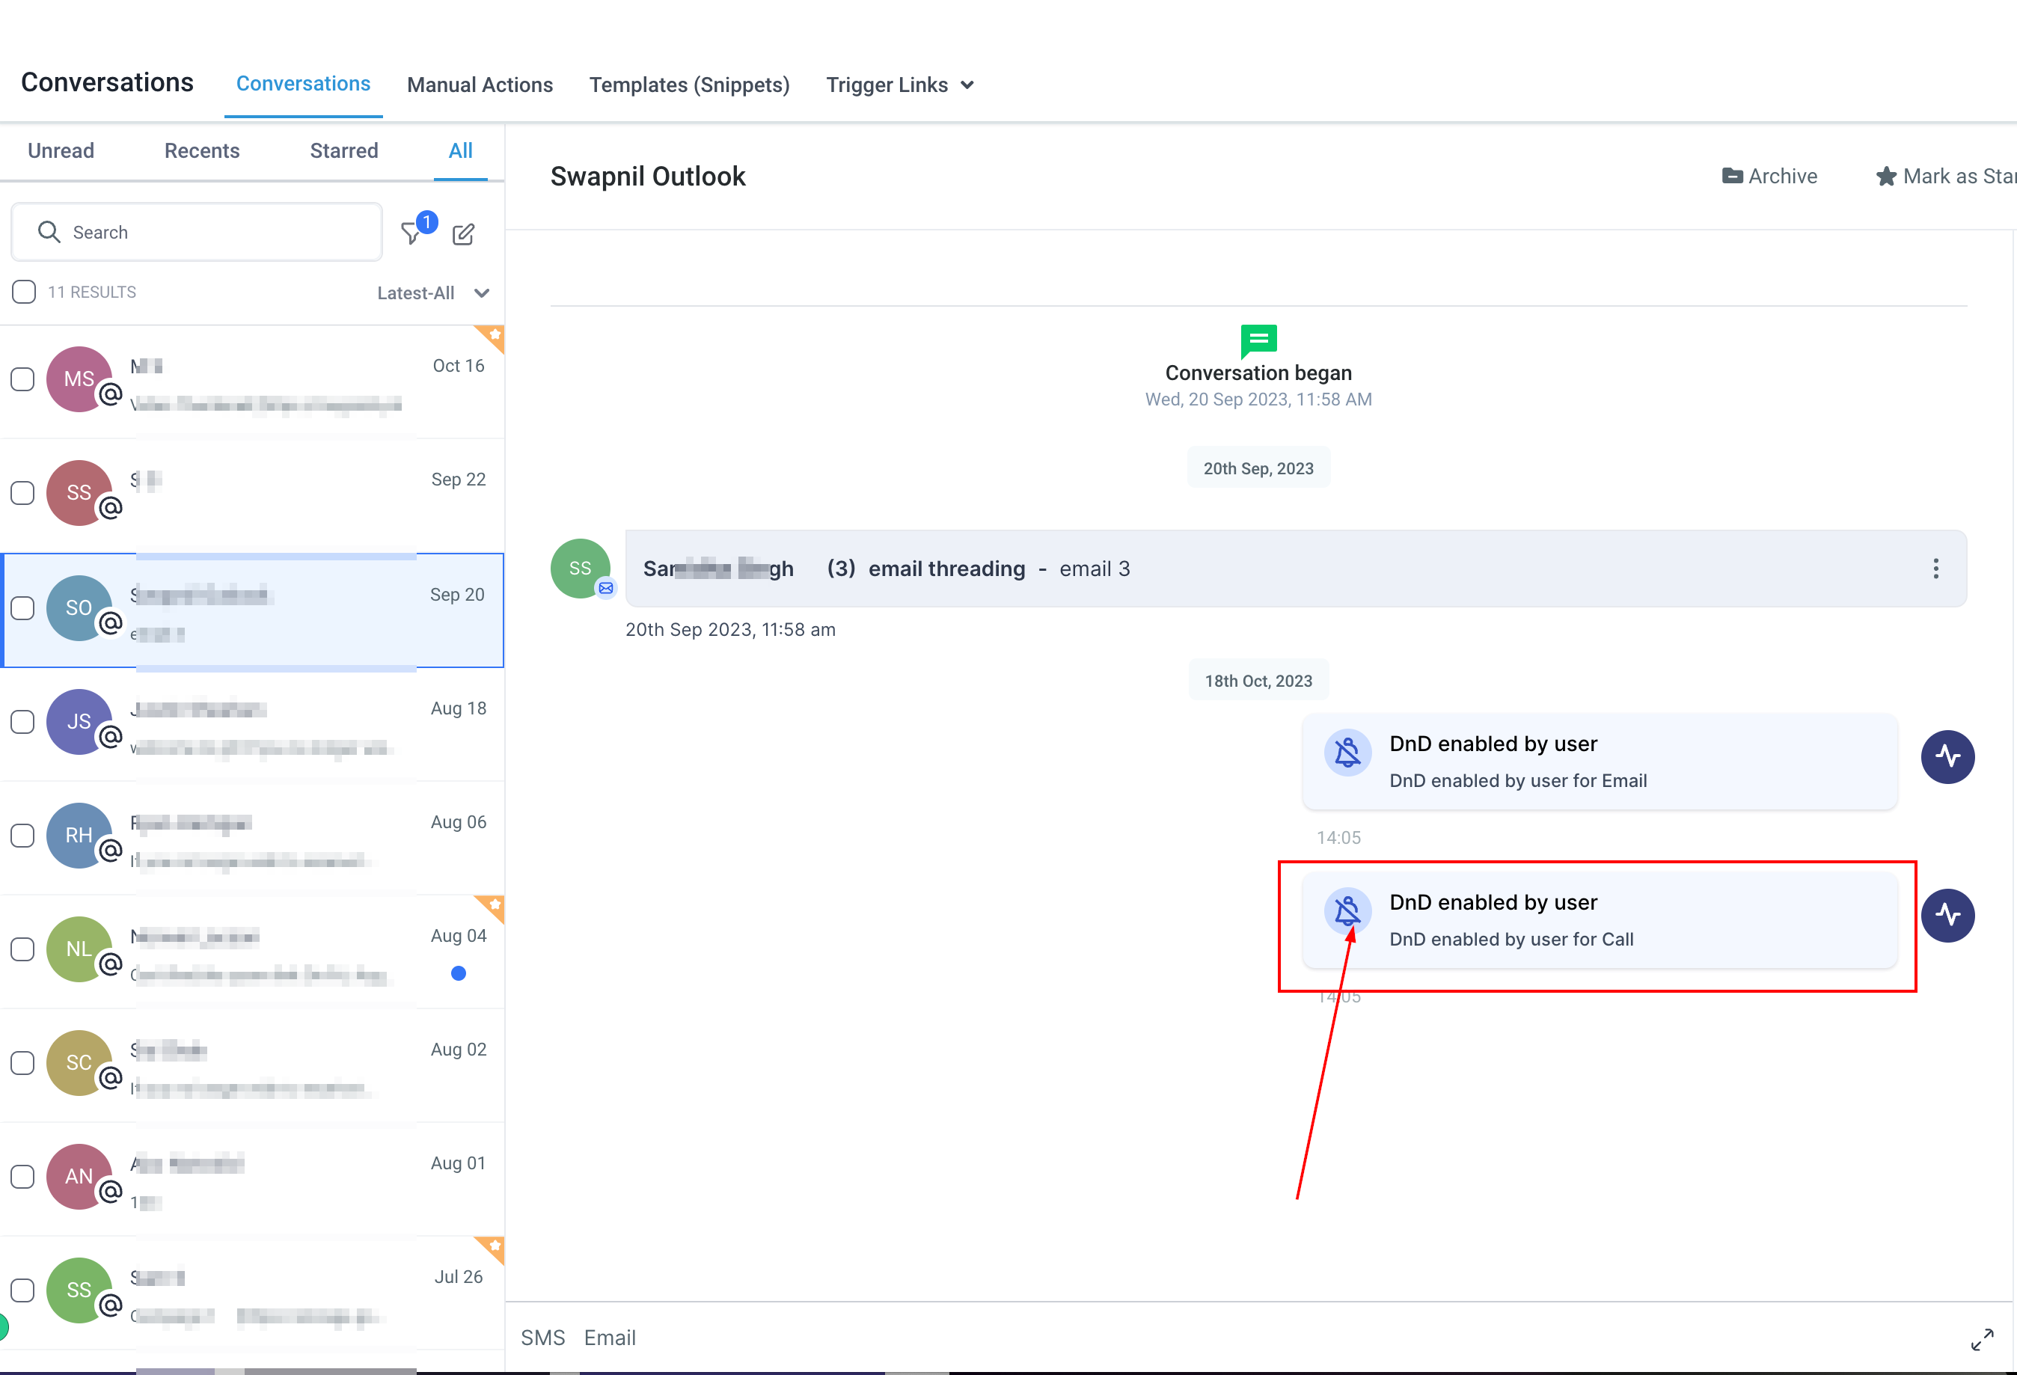Click the Aug 02 date label

459,1049
